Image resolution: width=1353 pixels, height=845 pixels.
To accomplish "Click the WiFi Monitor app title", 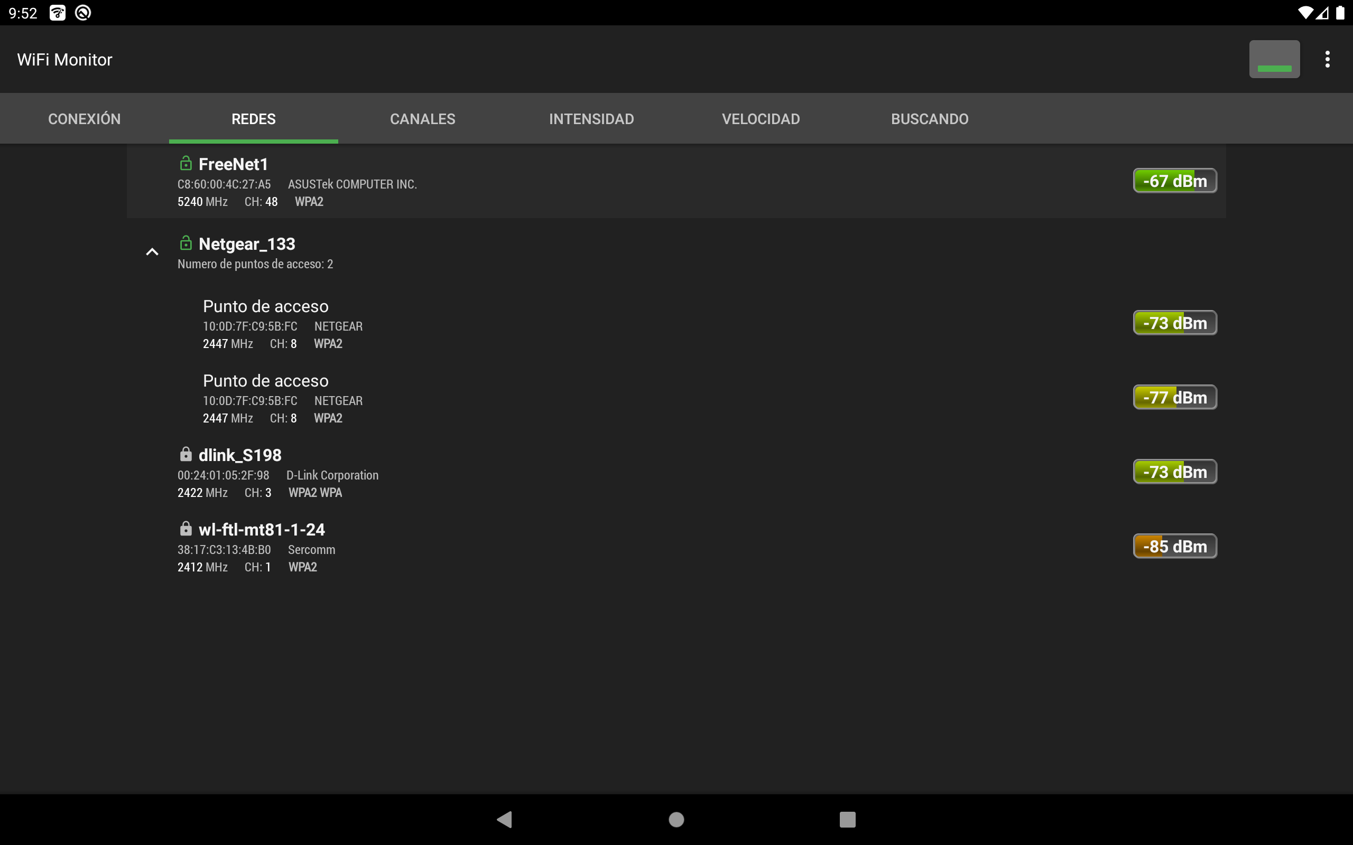I will (x=65, y=59).
